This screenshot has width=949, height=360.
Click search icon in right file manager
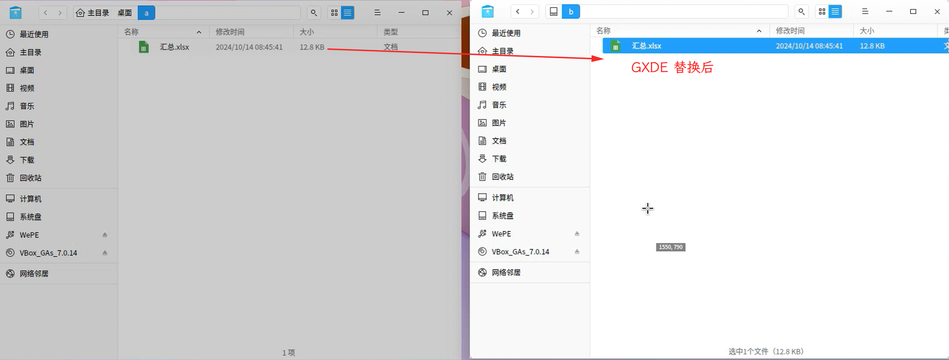[x=802, y=12]
